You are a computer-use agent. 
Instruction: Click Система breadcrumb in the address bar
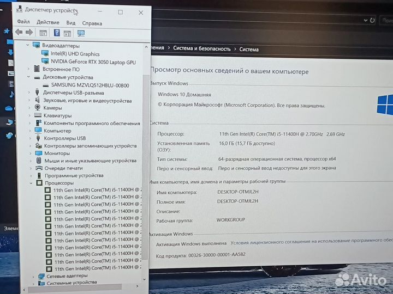249,49
